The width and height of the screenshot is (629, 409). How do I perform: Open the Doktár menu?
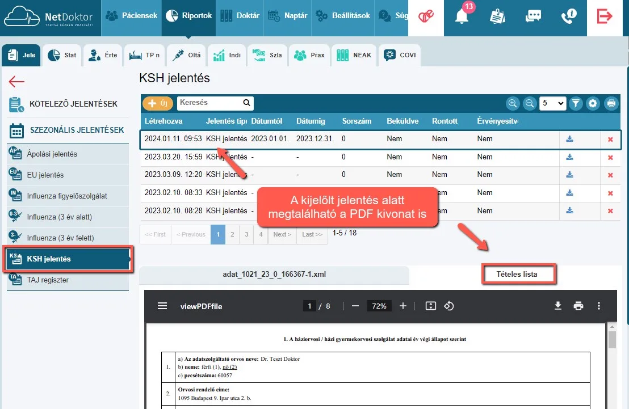pos(240,16)
